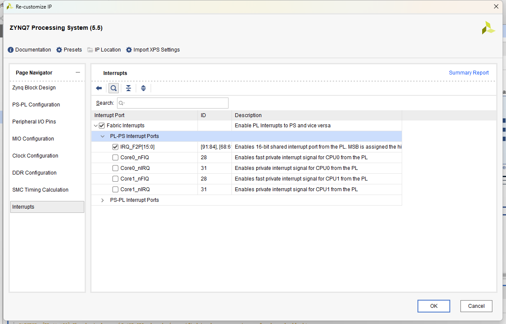
Task: Click the back arrow toolbar icon
Action: click(x=99, y=88)
